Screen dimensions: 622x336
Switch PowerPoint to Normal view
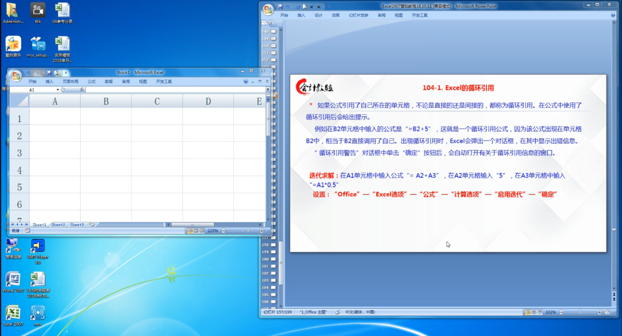click(x=528, y=312)
